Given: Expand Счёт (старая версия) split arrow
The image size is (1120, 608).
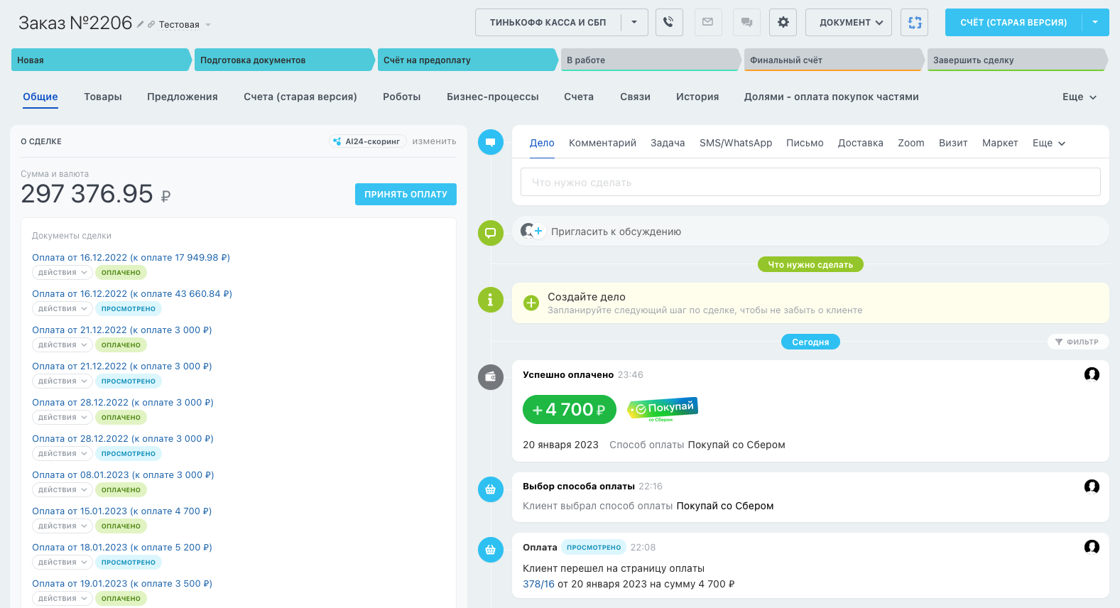Looking at the screenshot, I should click(1095, 22).
